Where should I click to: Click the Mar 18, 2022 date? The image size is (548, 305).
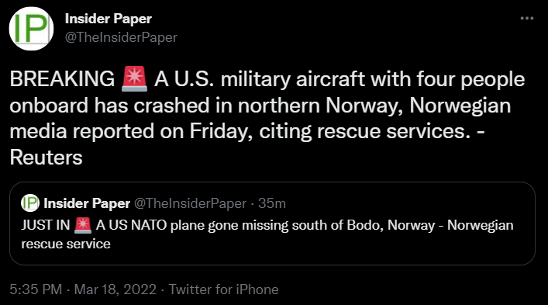(115, 289)
